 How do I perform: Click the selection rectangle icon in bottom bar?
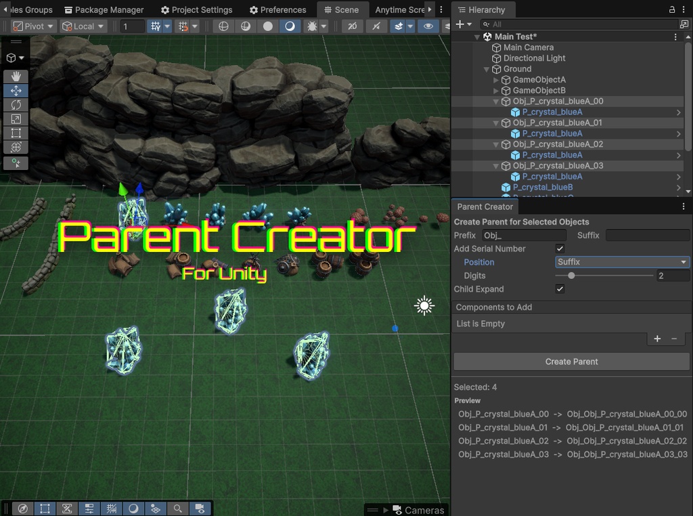(45, 509)
